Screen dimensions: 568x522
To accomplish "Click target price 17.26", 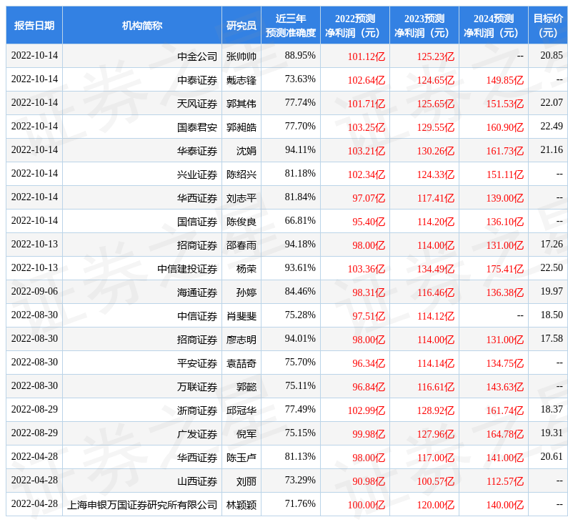I will point(552,244).
